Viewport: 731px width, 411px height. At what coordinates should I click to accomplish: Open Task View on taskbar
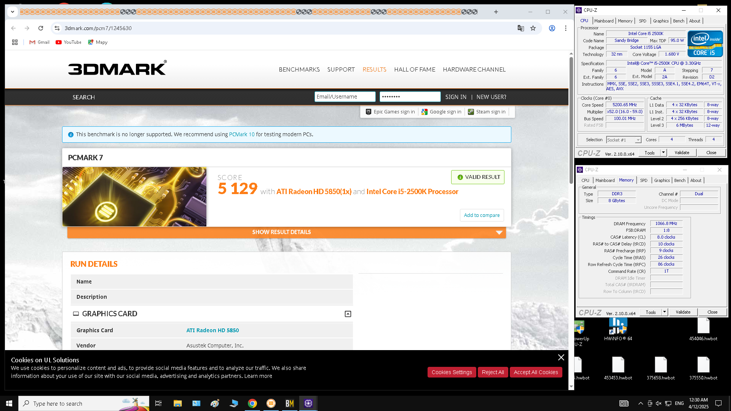158,403
